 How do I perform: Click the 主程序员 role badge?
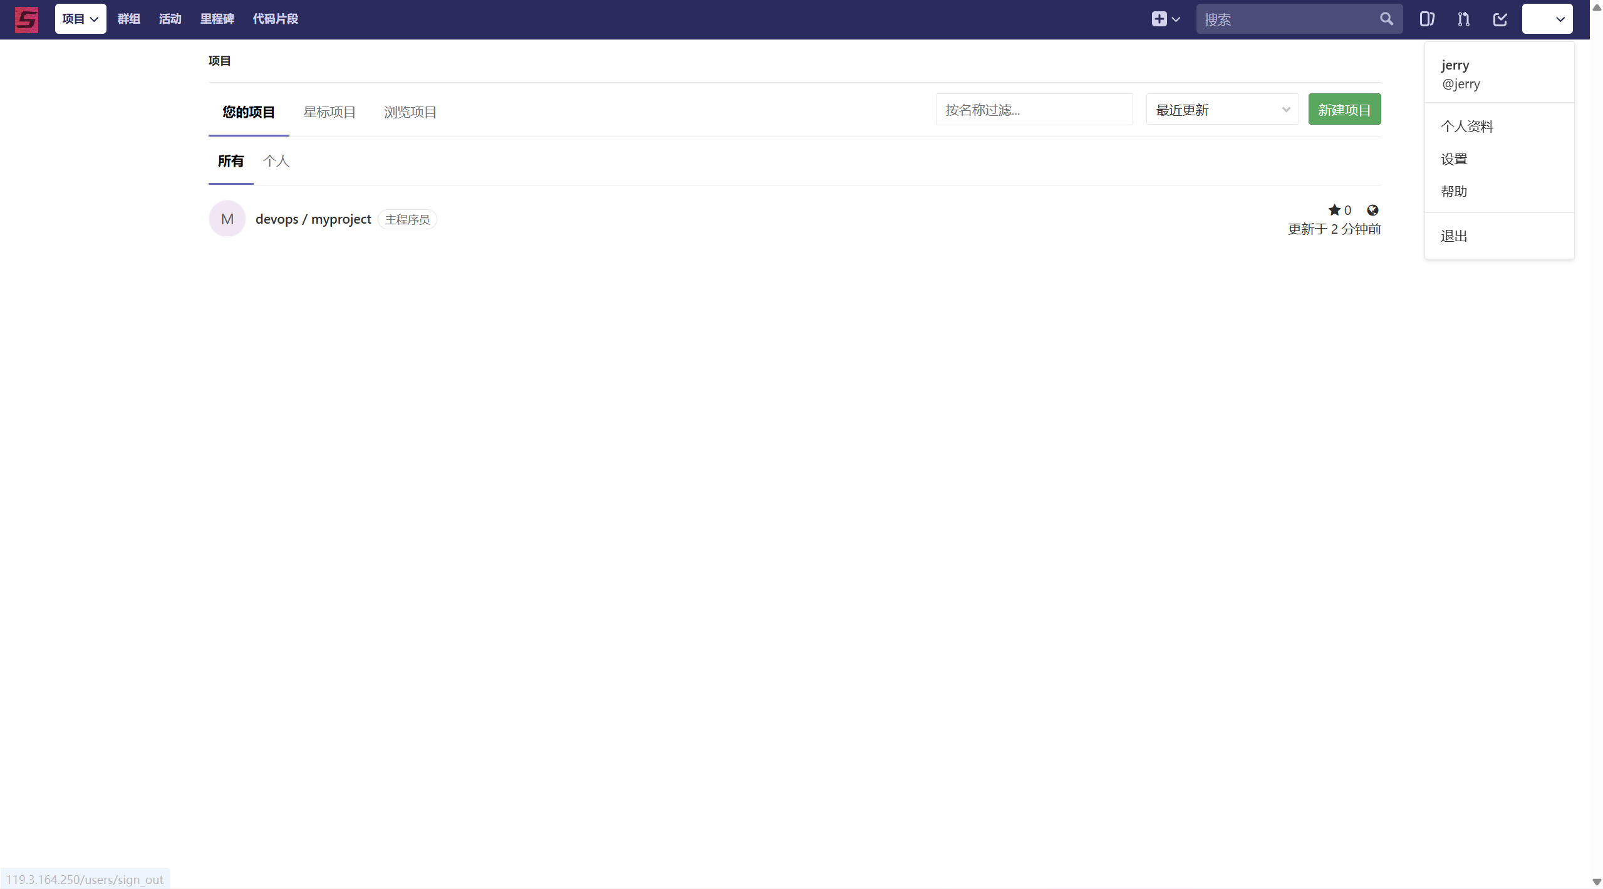[407, 219]
